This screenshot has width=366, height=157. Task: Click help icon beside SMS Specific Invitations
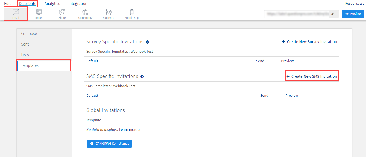tap(142, 77)
